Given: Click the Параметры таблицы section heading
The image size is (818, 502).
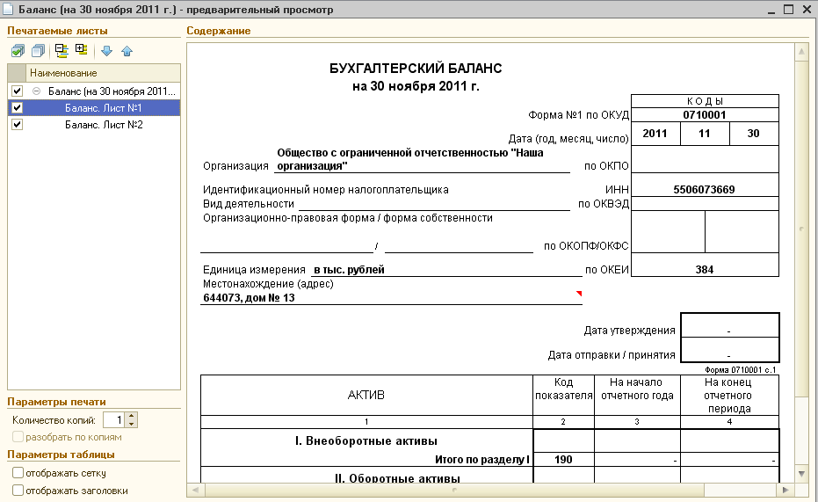Looking at the screenshot, I should [x=61, y=455].
